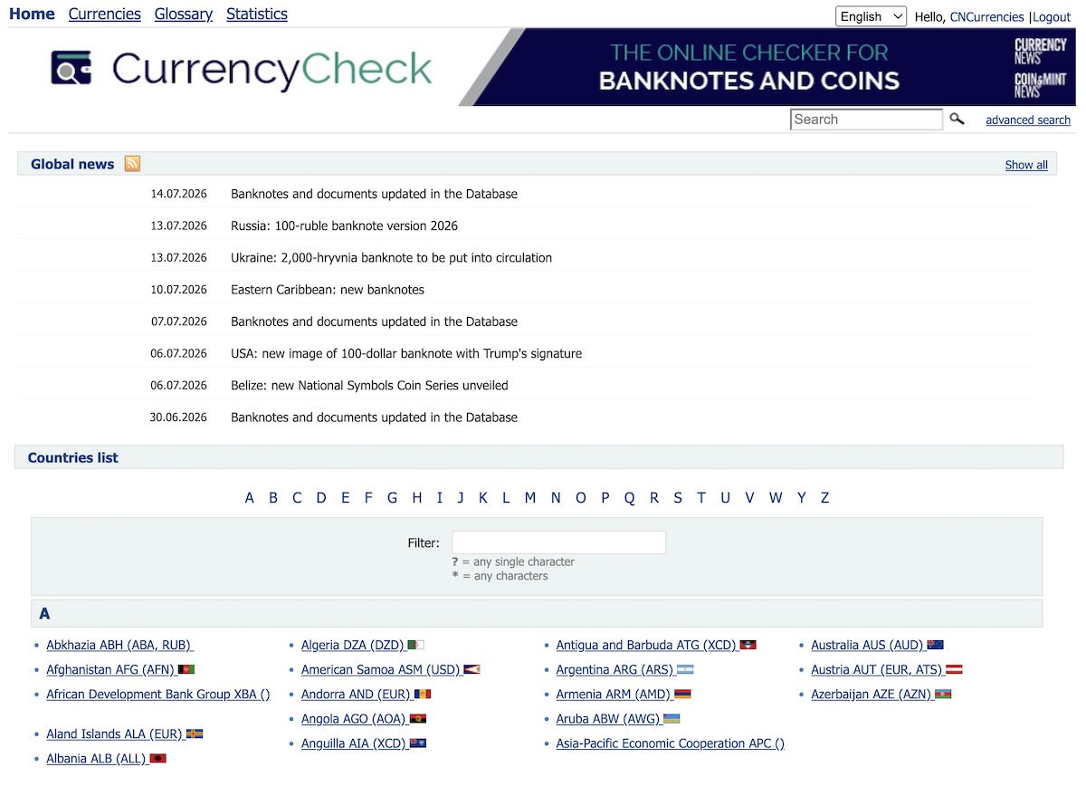1086x796 pixels.
Task: Click the 30.06.2026 news date
Action: coord(178,417)
